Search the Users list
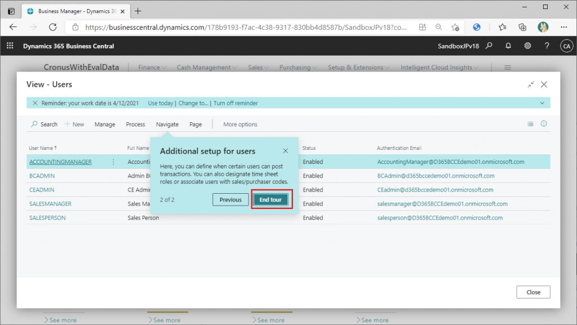The width and height of the screenshot is (577, 325). (x=44, y=124)
